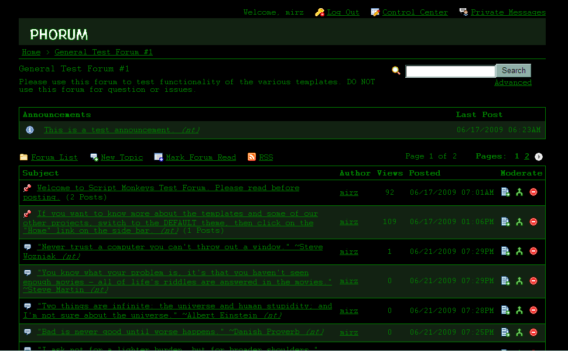
Task: Open the New Topic link
Action: 122,157
